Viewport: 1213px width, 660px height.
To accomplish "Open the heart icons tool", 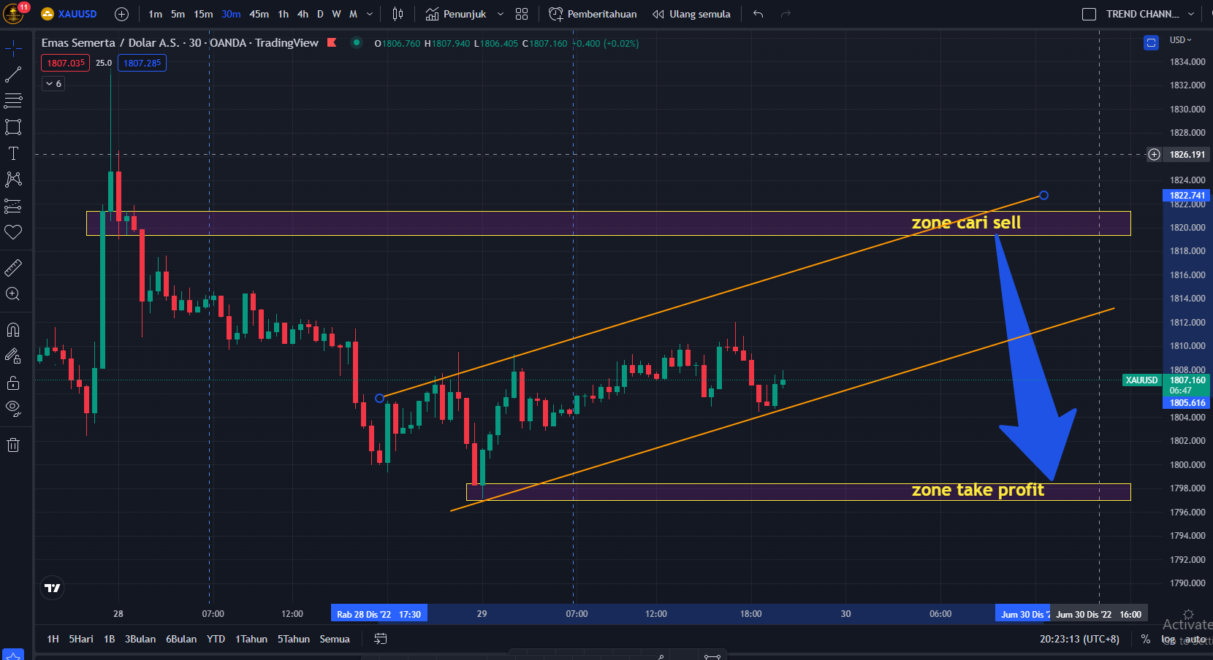I will coord(13,232).
